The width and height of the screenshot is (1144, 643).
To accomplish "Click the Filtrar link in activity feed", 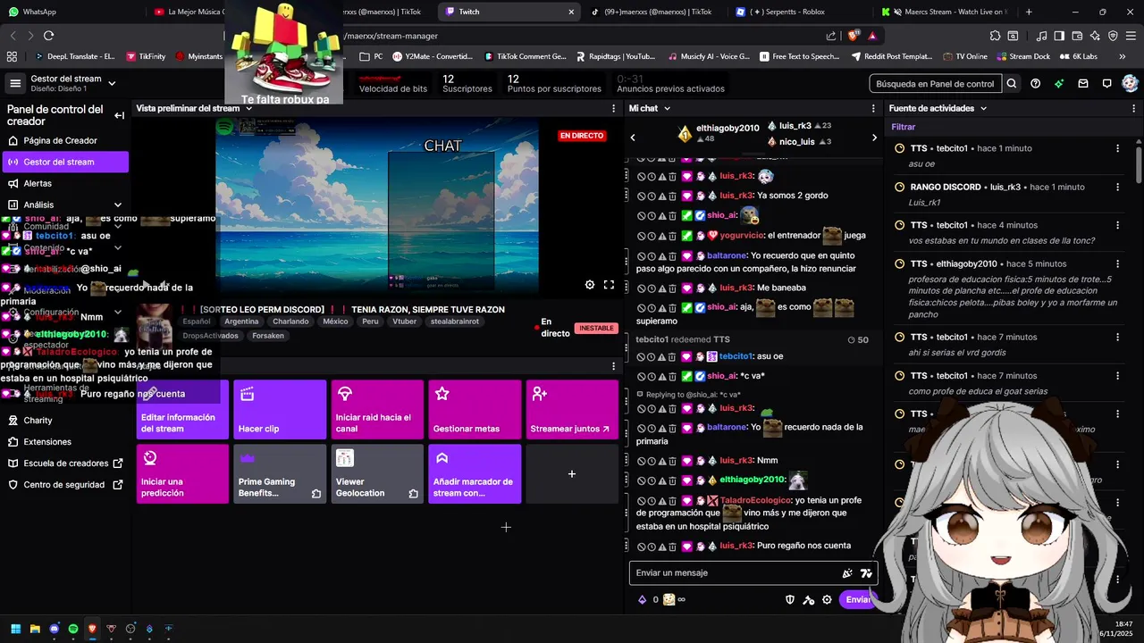I will pyautogui.click(x=904, y=127).
